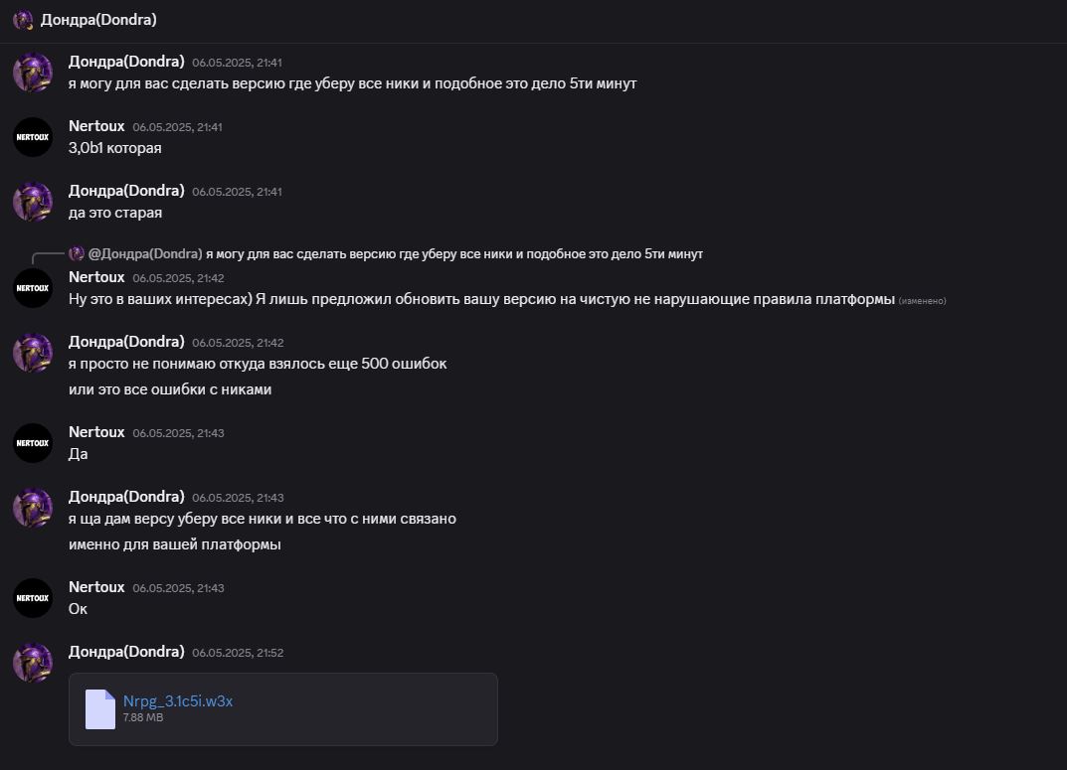The image size is (1067, 770).
Task: Click the @Дондра(Dondra) mention in the reply
Action: pyautogui.click(x=145, y=253)
